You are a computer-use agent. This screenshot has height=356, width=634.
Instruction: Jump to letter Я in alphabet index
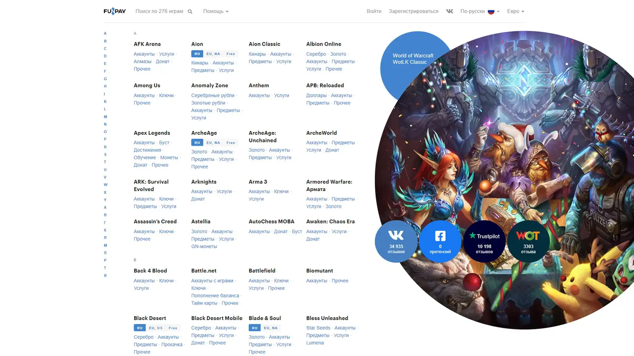pos(105,276)
